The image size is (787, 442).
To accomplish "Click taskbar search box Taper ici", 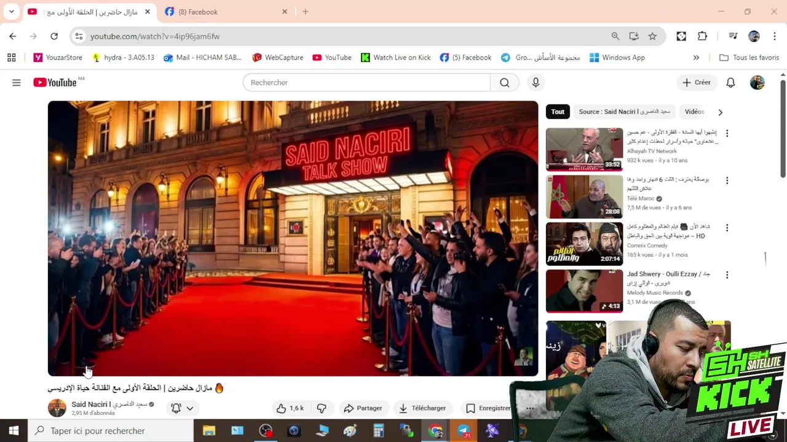I will pos(111,431).
